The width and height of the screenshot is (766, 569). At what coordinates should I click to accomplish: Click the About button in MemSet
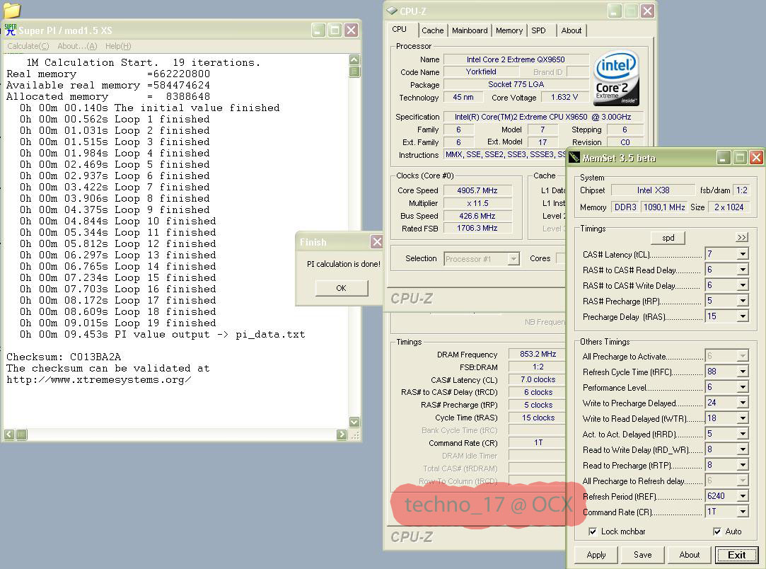click(690, 555)
